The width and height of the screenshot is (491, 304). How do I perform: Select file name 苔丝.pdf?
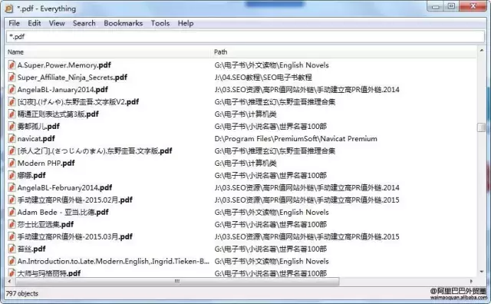31,249
